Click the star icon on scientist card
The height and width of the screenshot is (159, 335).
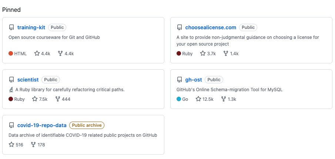35,99
